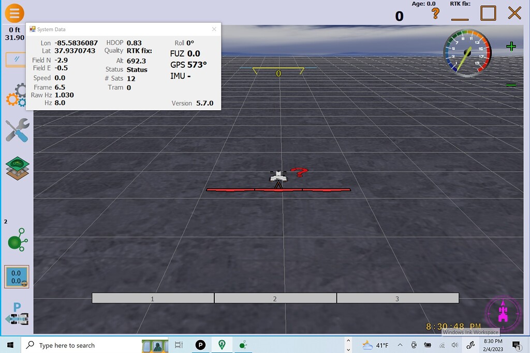This screenshot has height=353, width=530.
Task: Click the blue 0.0 distance display button
Action: (x=17, y=276)
